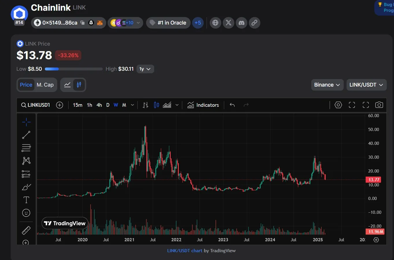The height and width of the screenshot is (260, 394).
Task: Click the low-high price range bar
Action: click(74, 69)
